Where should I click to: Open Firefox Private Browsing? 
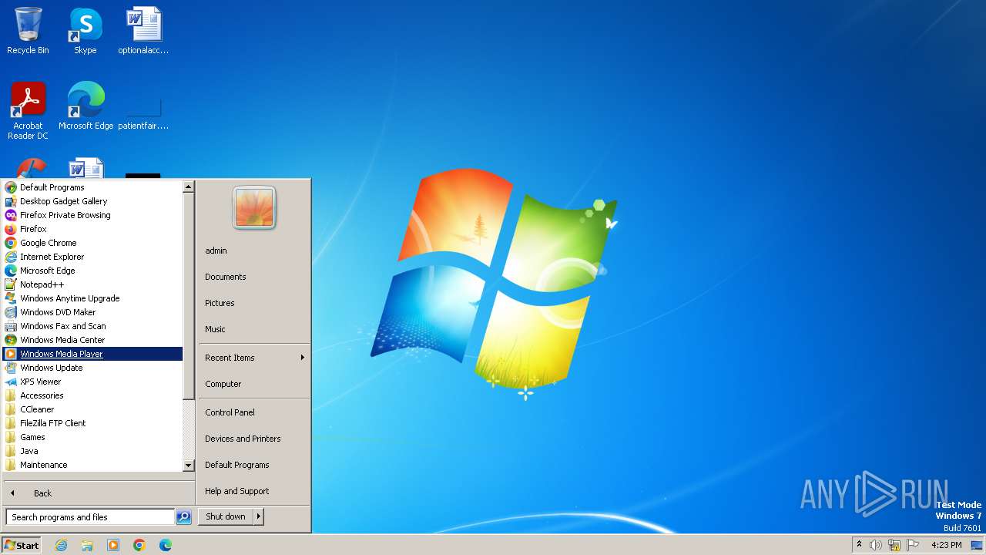[x=92, y=215]
